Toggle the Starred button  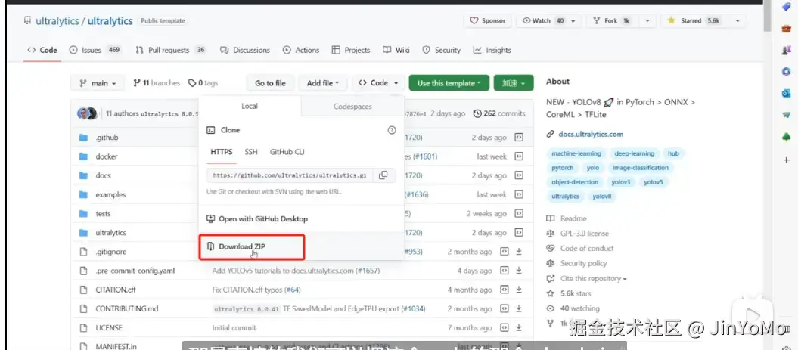(x=694, y=21)
